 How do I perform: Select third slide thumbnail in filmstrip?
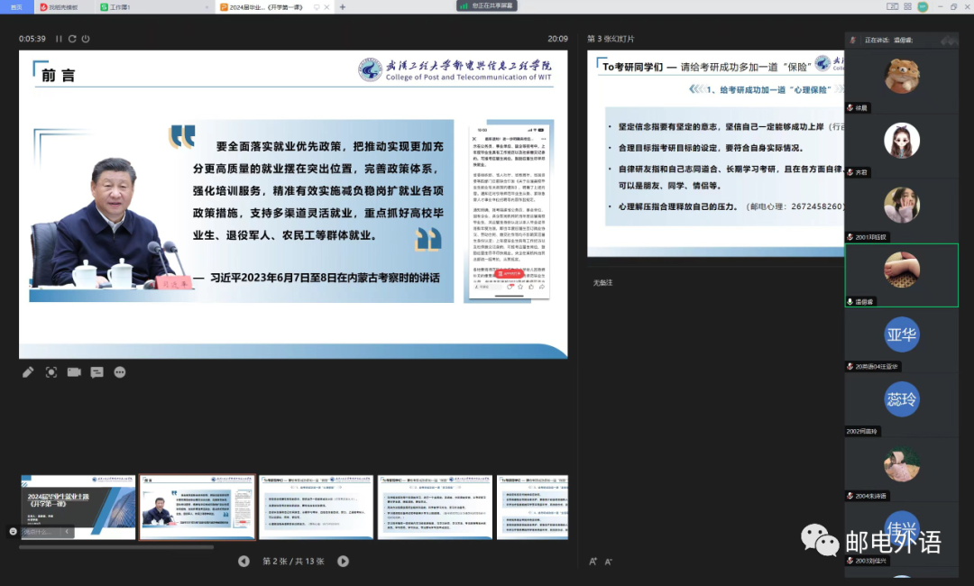coord(316,507)
